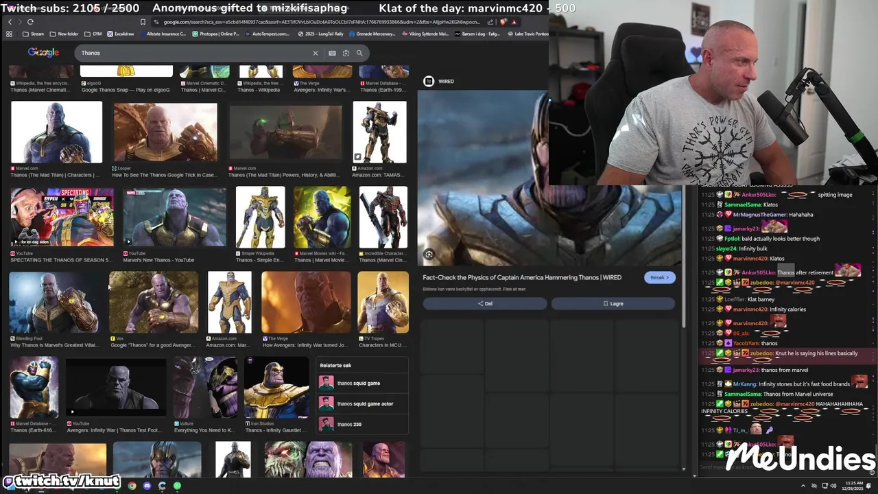Select related search thanos 230
878x494 pixels.
pos(361,424)
